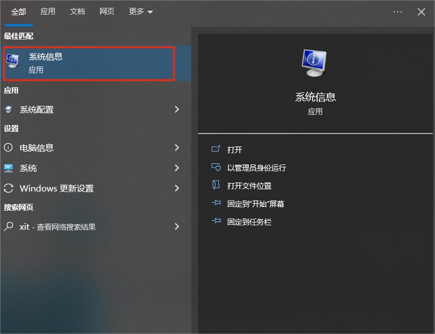Open the 更多 dropdown menu
435x334 pixels.
click(141, 12)
